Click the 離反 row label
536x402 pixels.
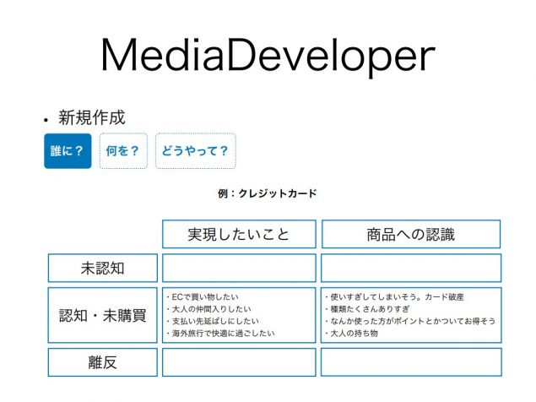click(x=102, y=362)
